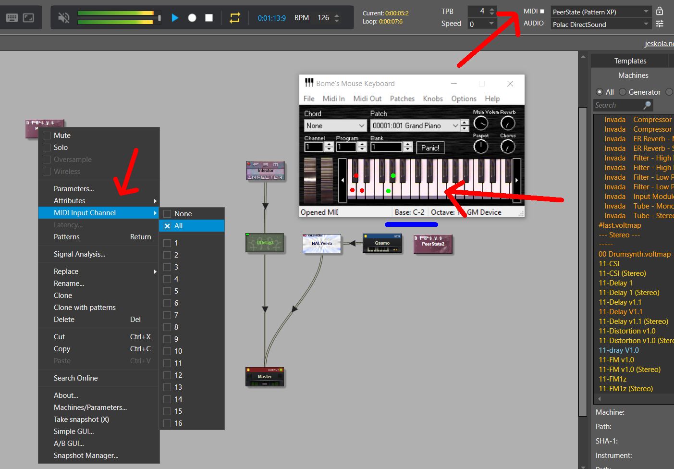
Task: Open audio settings sliders icon
Action: tap(660, 24)
